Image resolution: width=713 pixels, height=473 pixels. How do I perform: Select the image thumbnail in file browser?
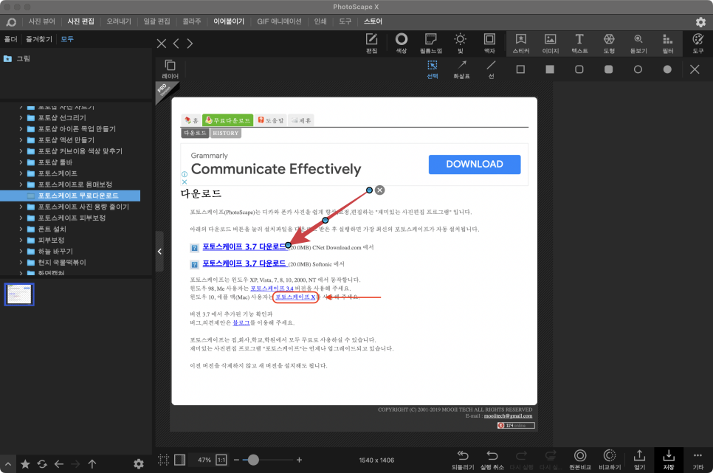coord(19,294)
